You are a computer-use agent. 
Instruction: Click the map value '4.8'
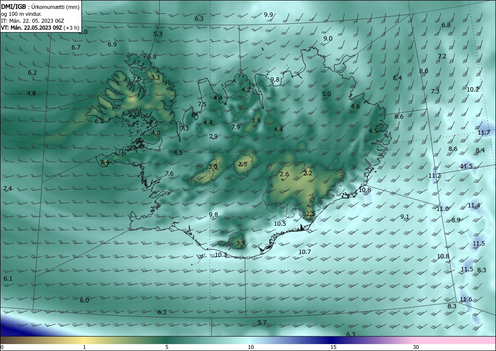tap(31, 93)
